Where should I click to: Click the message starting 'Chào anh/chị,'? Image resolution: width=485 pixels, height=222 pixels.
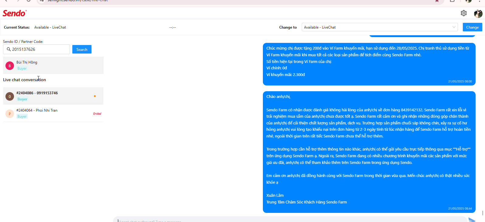click(x=369, y=152)
